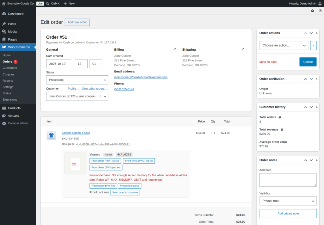Click the home icon beside Everyday Goods Co.
The width and height of the screenshot is (324, 225).
tap(4, 3)
